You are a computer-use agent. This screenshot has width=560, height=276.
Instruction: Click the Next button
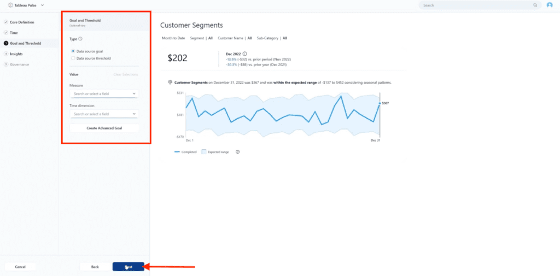click(128, 267)
